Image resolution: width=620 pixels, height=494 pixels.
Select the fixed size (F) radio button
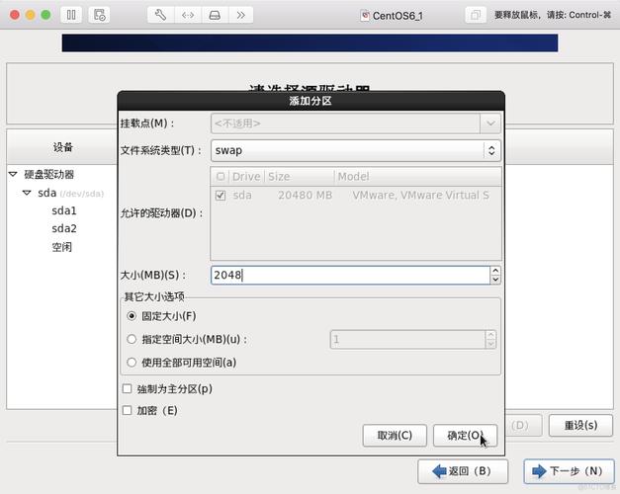pos(132,316)
